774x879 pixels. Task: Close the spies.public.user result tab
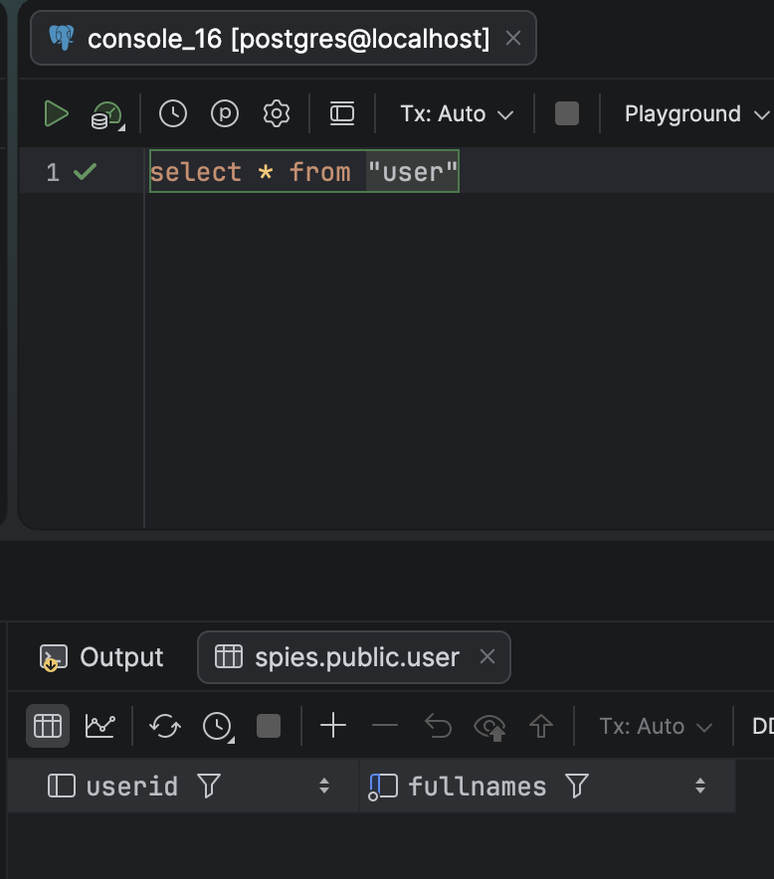point(487,656)
